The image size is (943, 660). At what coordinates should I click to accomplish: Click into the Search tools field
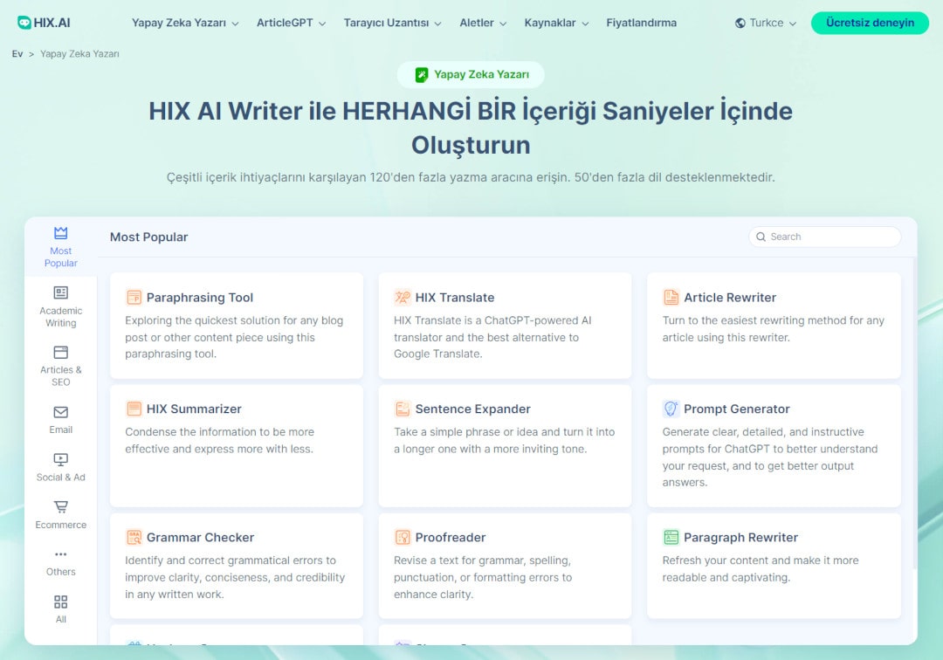824,237
